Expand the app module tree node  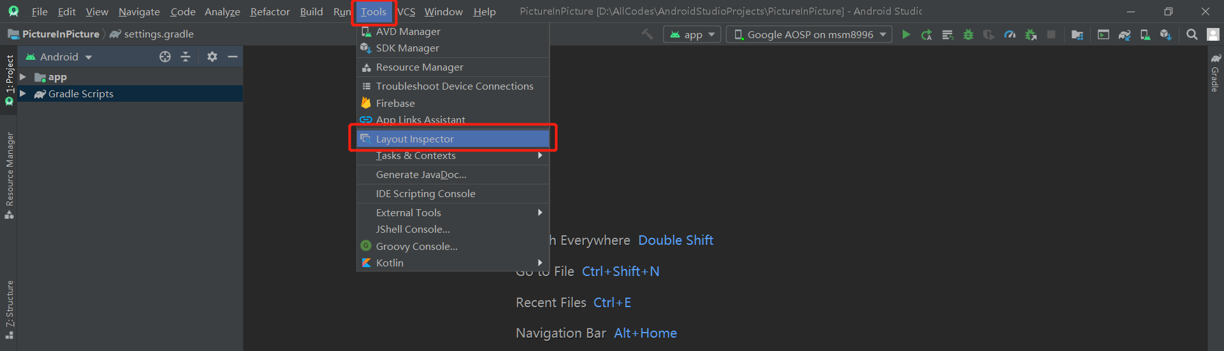[x=23, y=77]
